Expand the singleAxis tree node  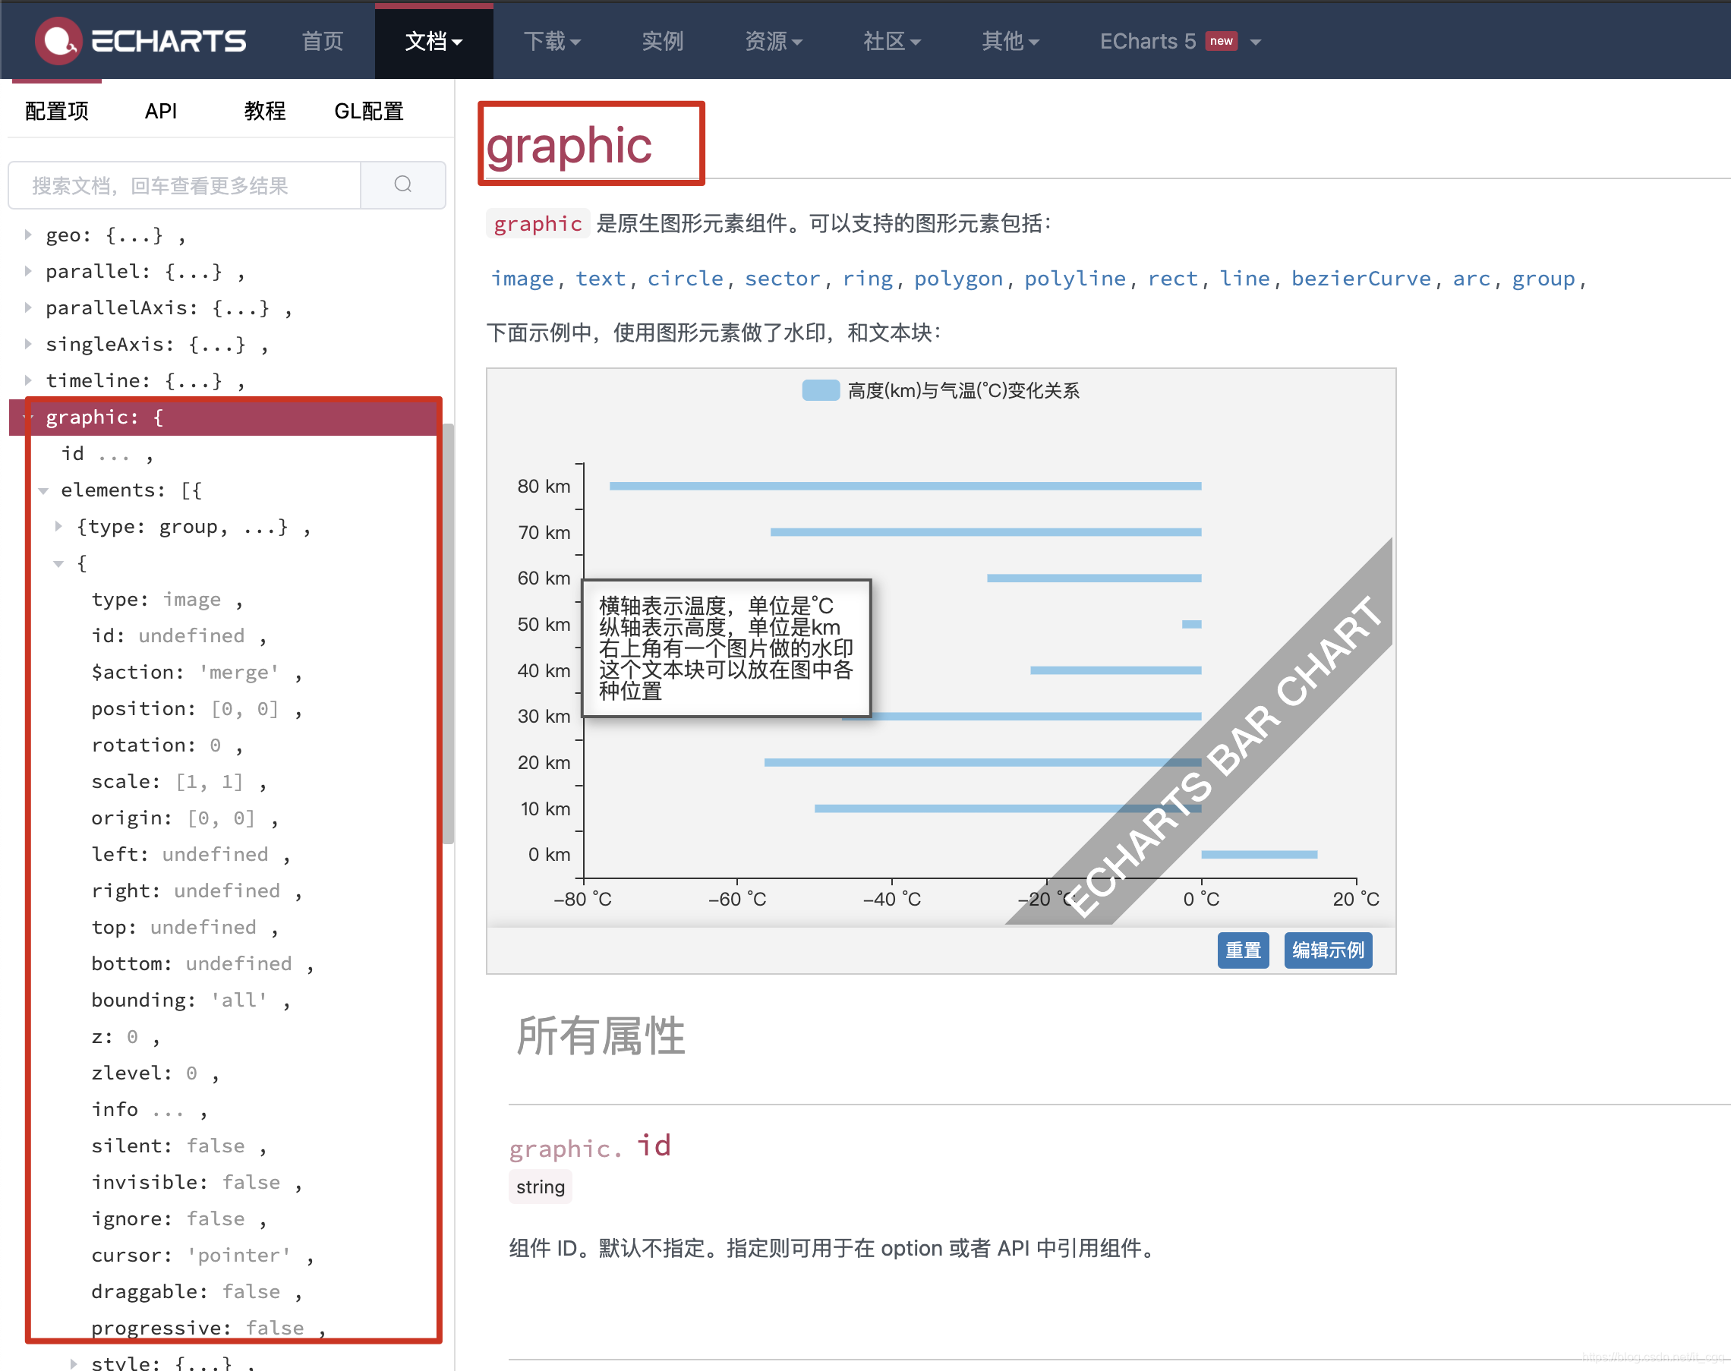(x=27, y=345)
